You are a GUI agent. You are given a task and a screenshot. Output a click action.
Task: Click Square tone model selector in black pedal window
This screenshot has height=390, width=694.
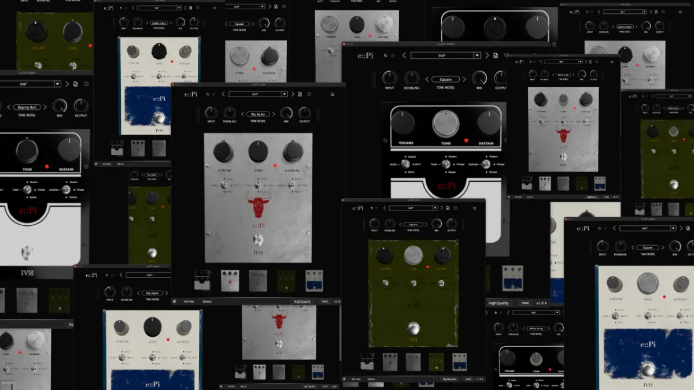(445, 79)
